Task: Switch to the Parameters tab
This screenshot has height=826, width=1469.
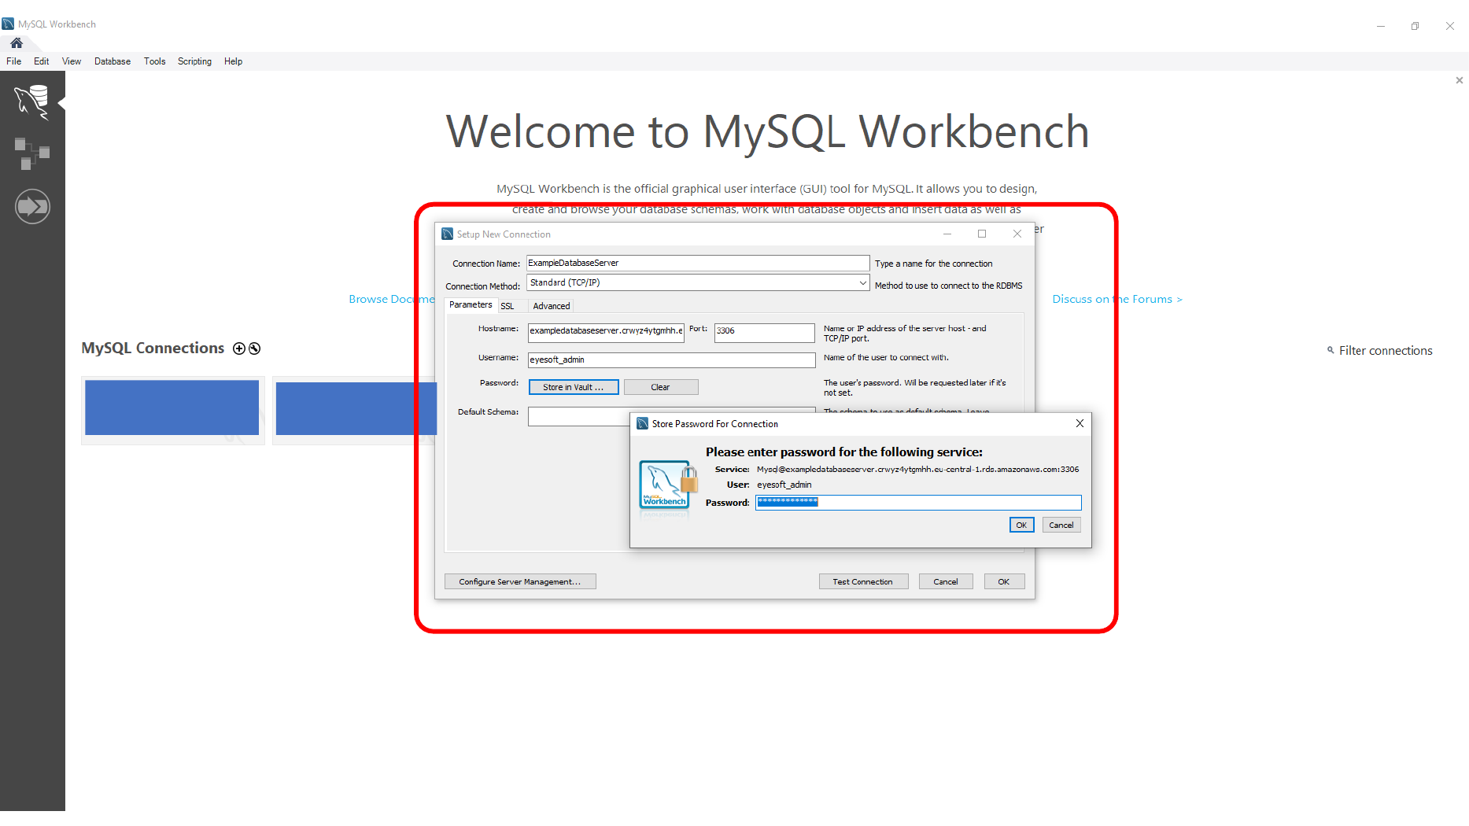Action: [471, 305]
